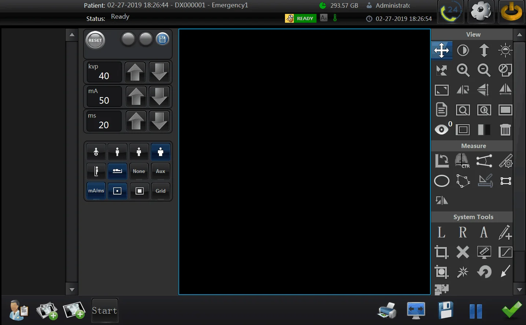Open the puzzle piece plugin icon

click(442, 289)
